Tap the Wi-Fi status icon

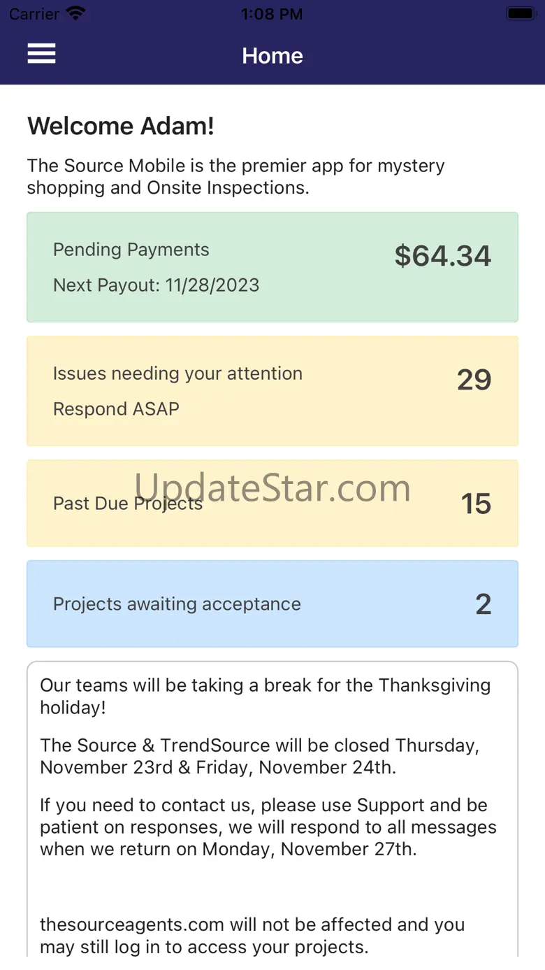point(75,13)
